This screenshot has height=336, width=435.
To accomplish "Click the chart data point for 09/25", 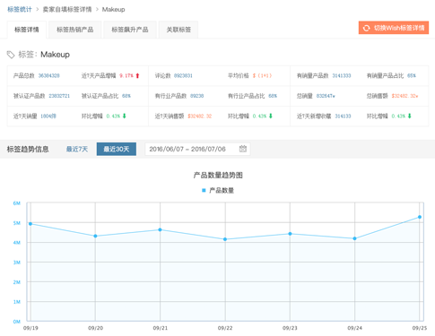I will 420,217.
